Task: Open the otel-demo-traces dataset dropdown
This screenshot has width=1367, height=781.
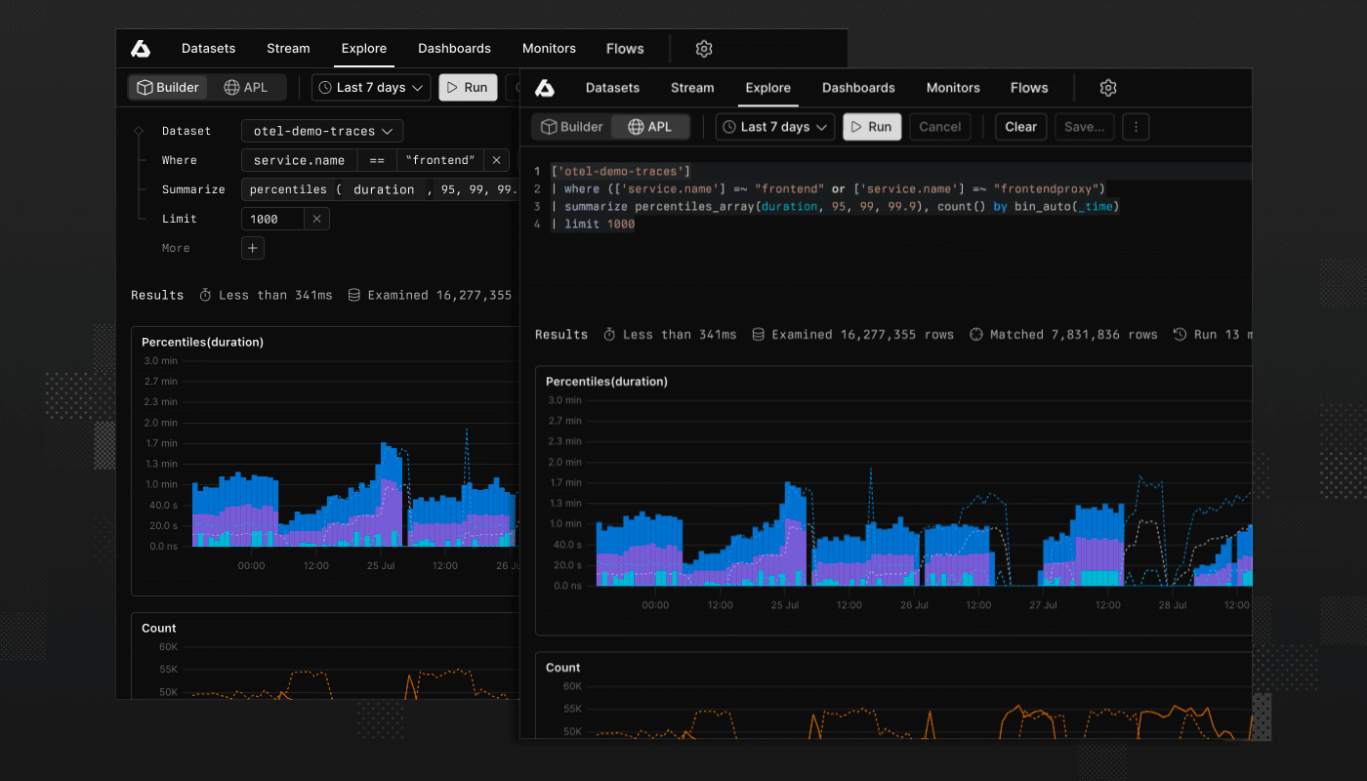Action: click(322, 130)
